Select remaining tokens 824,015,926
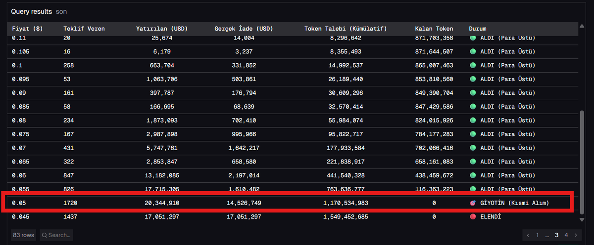The image size is (594, 245). pyautogui.click(x=434, y=120)
